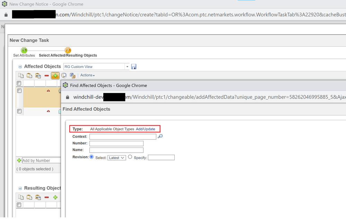Click Add/Update type link
This screenshot has height=219, width=346.
click(145, 129)
